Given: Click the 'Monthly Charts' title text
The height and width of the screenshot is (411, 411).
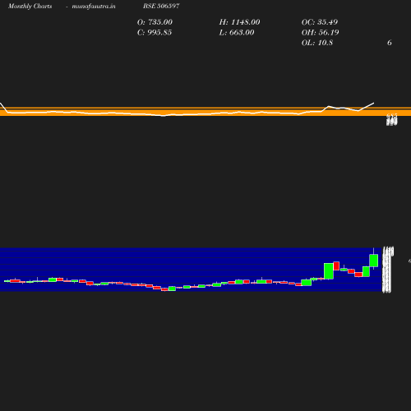Looking at the screenshot, I should pyautogui.click(x=30, y=6).
